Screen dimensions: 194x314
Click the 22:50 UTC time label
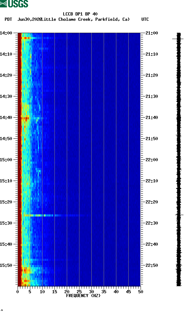pos(152,265)
